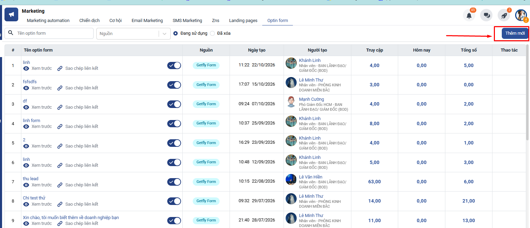Click 'Sao chép liên kết' for 'fsfsdfs'
Screen dimensions: 530x228
pyautogui.click(x=82, y=88)
